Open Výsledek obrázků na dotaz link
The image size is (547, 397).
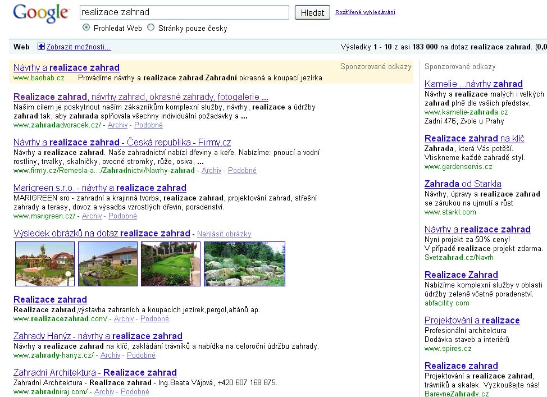point(102,234)
